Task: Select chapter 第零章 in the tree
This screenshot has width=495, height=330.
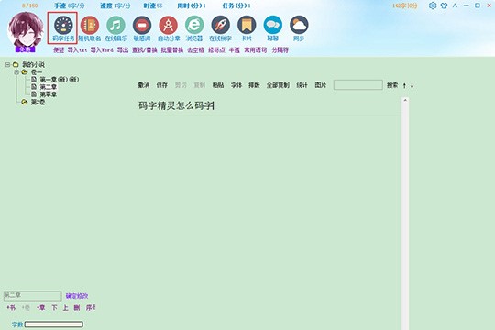Action: click(49, 94)
